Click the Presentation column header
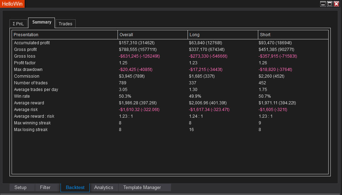This screenshot has width=342, height=195. (x=26, y=35)
